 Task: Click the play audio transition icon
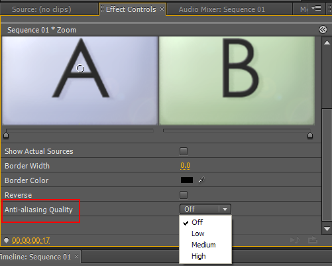295,240
